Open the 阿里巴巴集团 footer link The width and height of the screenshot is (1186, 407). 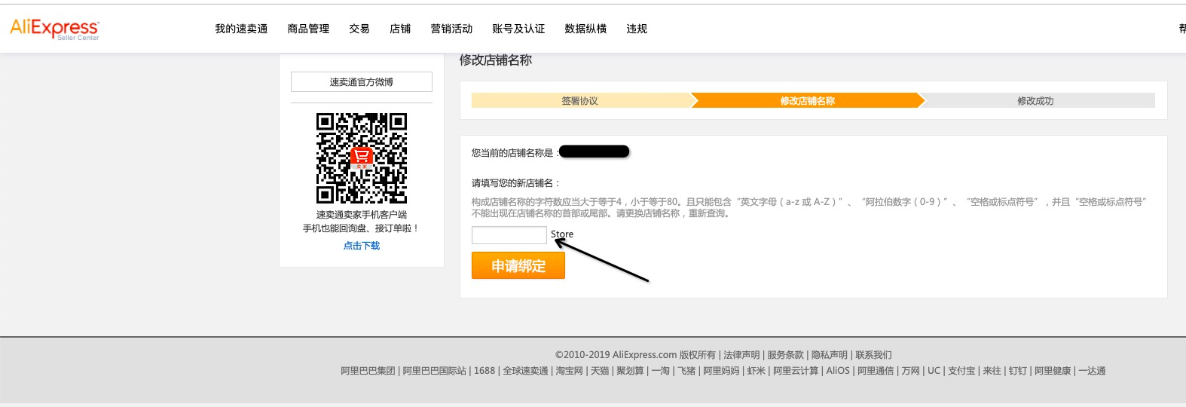[368, 371]
